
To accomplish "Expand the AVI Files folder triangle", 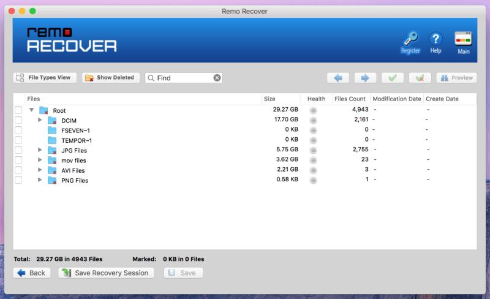I will click(x=40, y=170).
